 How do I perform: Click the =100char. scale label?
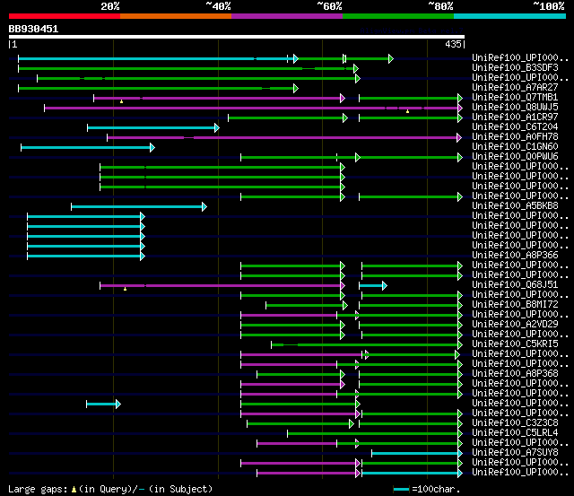click(x=436, y=489)
